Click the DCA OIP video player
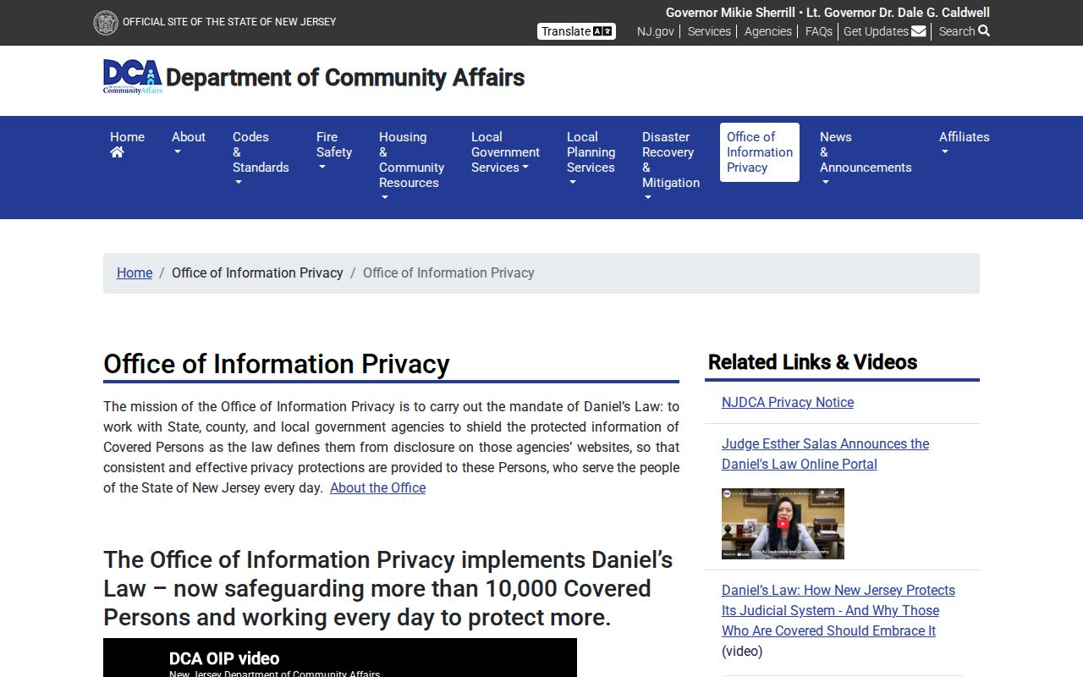Viewport: 1083px width, 677px height. coord(340,658)
